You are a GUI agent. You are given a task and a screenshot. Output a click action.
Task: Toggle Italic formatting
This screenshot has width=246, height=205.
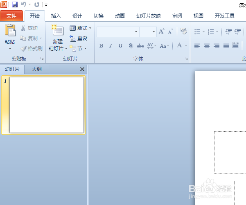tap(111, 46)
